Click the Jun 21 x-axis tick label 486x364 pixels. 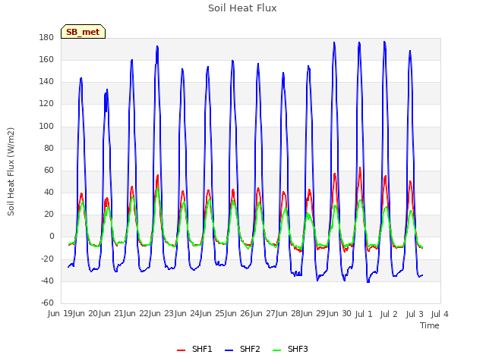(x=112, y=313)
